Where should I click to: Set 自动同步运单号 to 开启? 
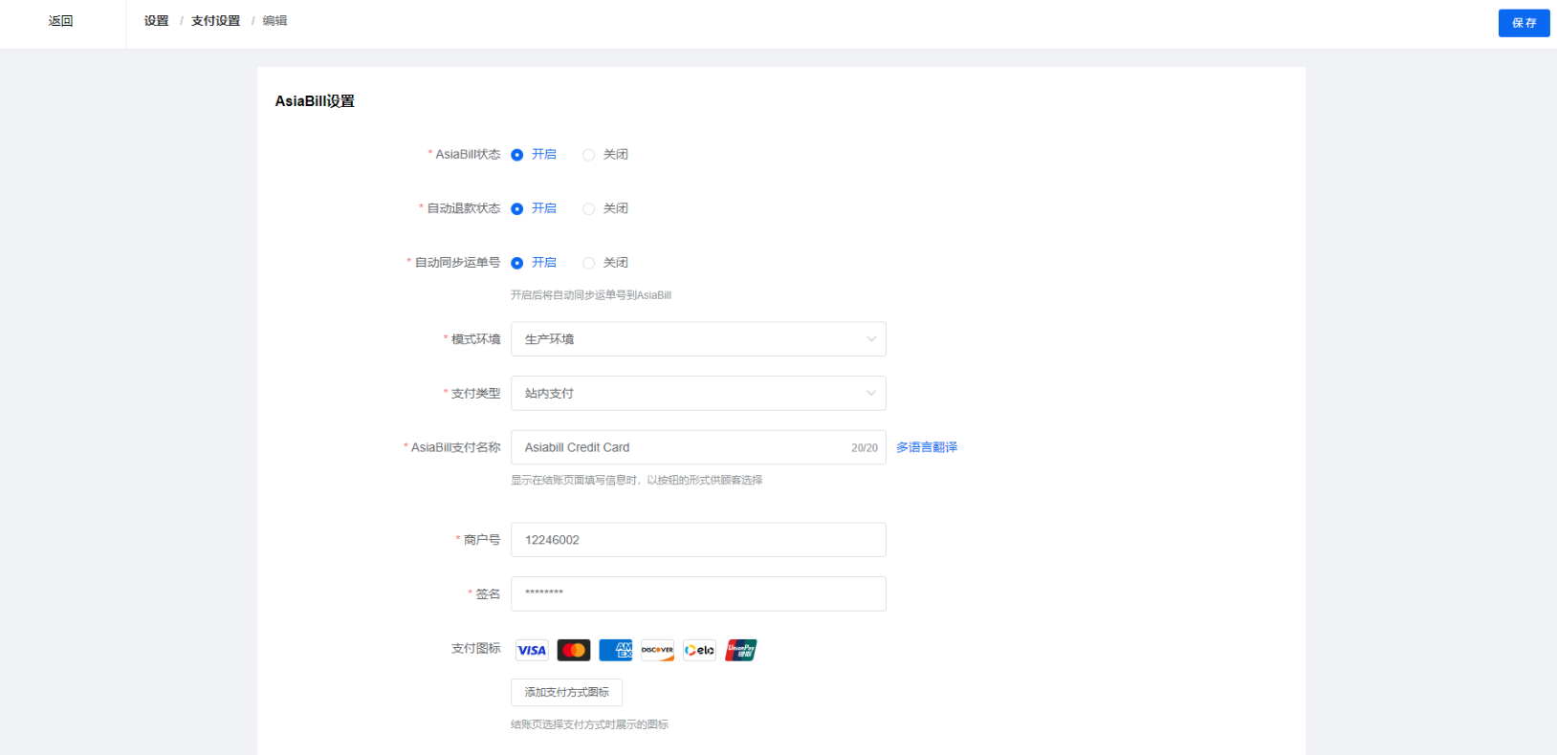pos(534,263)
